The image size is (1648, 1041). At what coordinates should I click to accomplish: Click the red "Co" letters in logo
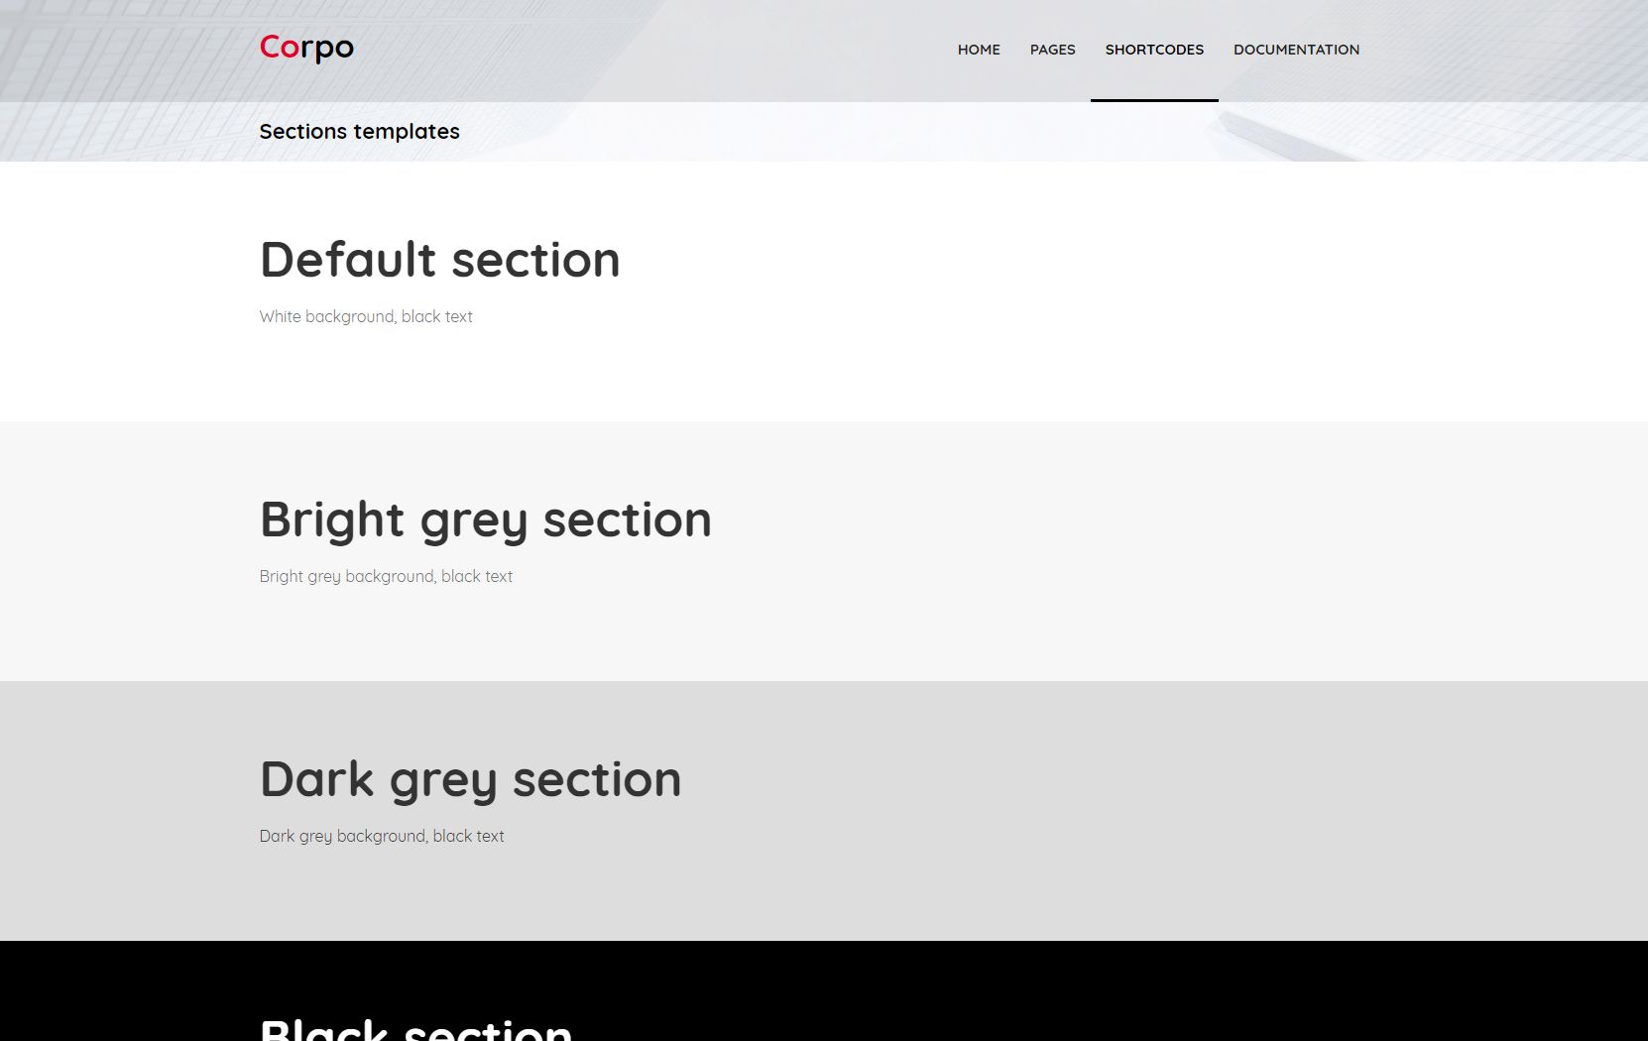[x=279, y=47]
